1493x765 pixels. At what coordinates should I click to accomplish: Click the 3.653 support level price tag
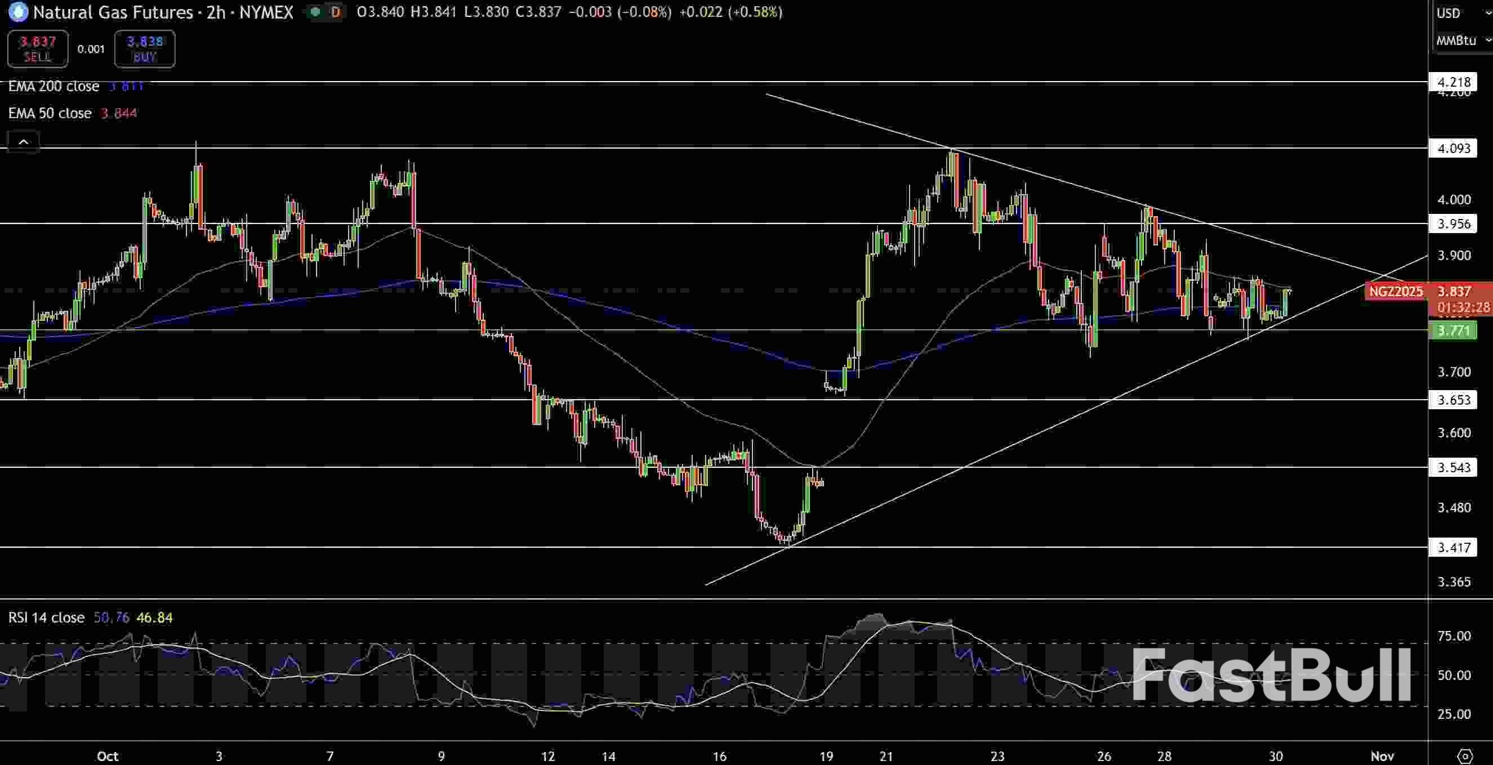(1454, 400)
